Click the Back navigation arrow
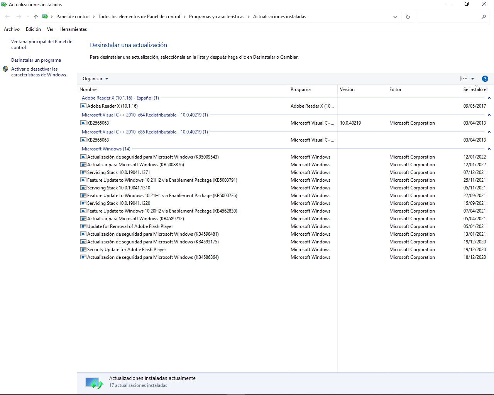This screenshot has width=494, height=395. pos(7,17)
